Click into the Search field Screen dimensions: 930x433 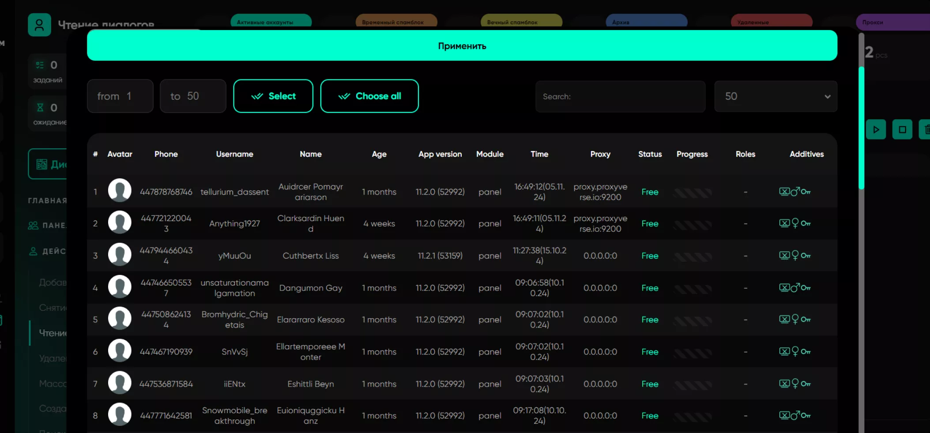620,96
